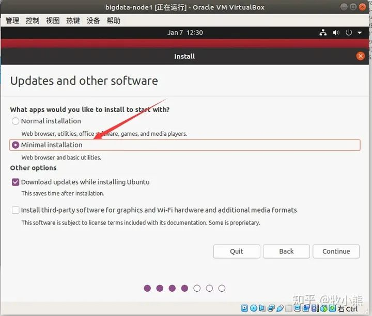Select Minimal installation radio button
This screenshot has width=372, height=316.
point(16,145)
